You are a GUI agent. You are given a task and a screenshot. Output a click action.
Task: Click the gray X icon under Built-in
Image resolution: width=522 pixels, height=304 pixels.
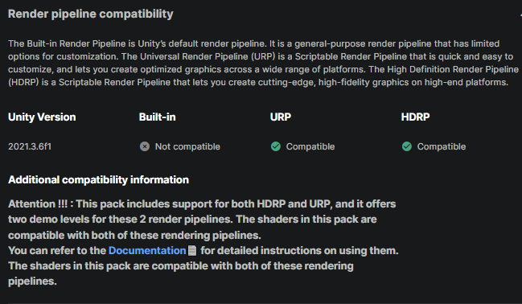[145, 146]
